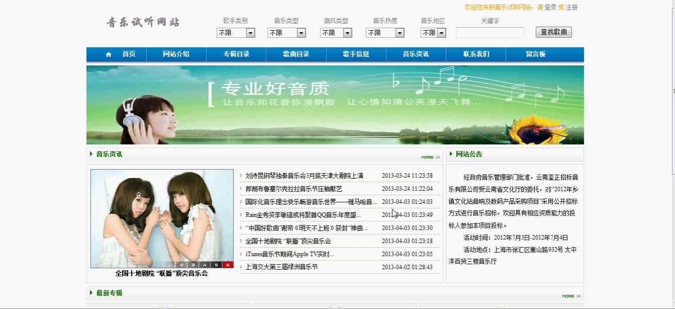
Task: Go to 联系我们 page
Action: coord(476,54)
